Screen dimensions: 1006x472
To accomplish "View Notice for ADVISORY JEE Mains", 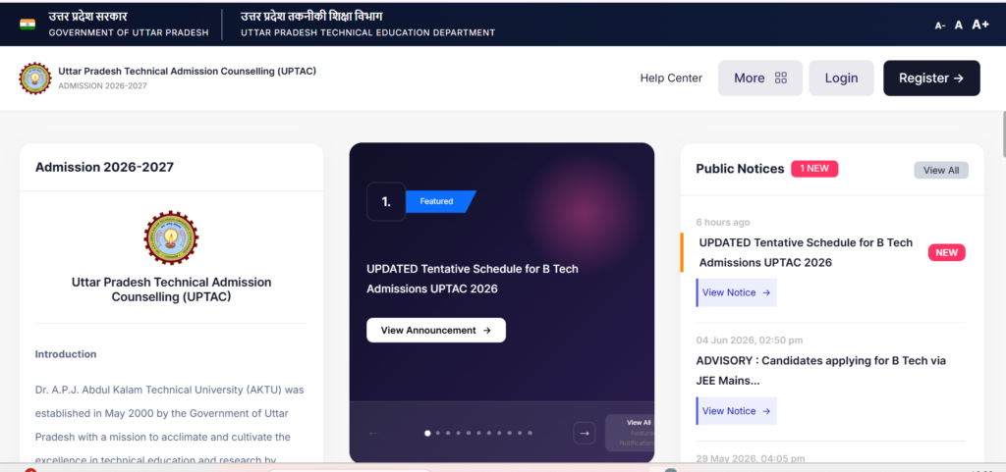I will click(737, 411).
